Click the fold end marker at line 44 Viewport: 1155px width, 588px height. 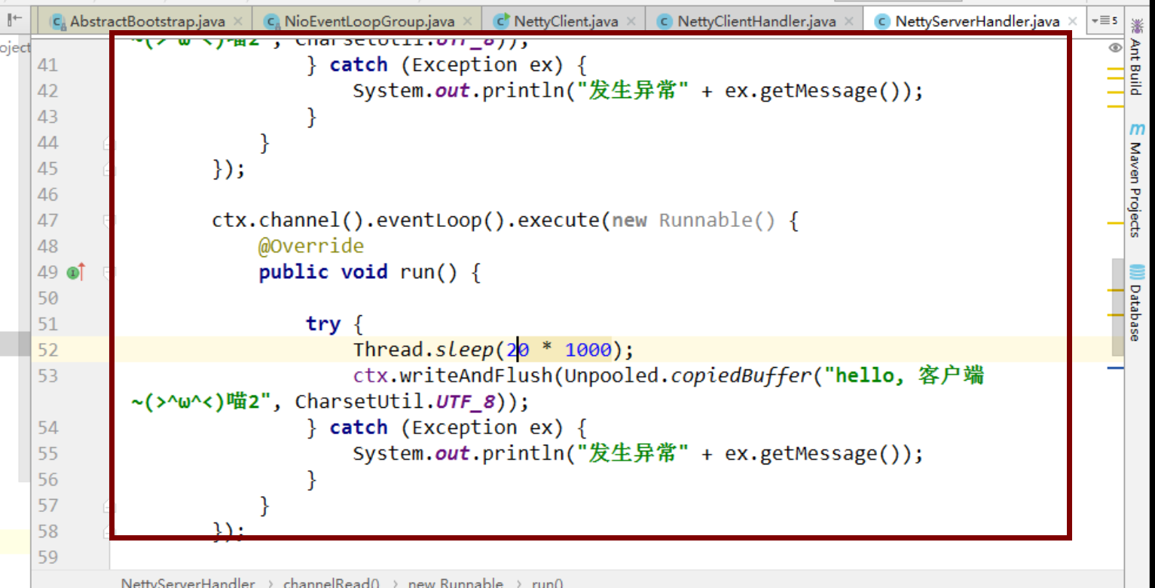109,143
